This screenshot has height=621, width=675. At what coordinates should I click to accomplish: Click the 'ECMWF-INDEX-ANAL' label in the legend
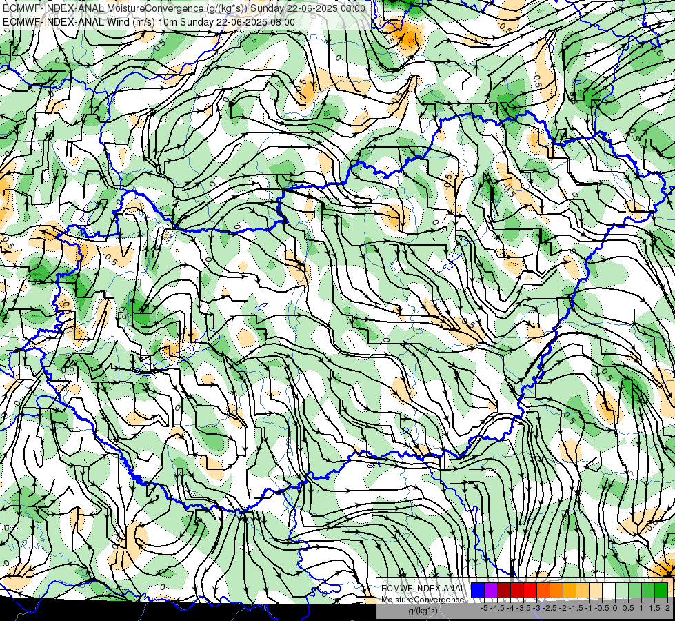423,589
